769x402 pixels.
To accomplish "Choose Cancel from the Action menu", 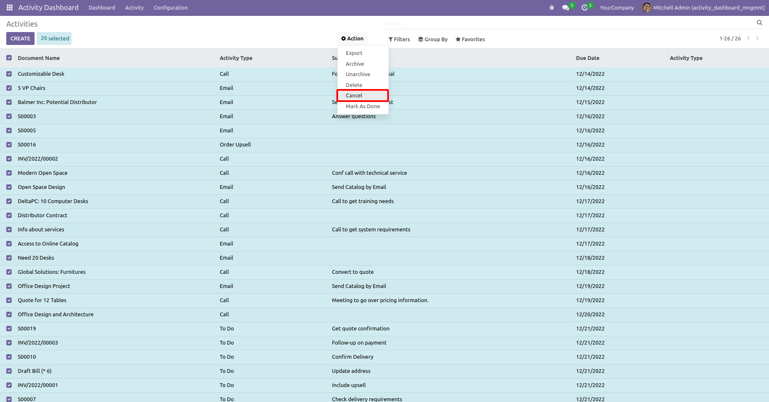I will (354, 95).
